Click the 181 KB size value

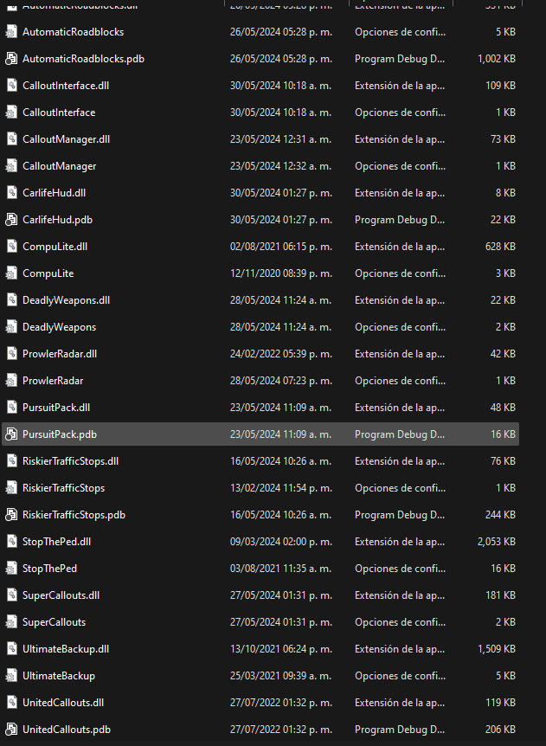click(x=501, y=595)
